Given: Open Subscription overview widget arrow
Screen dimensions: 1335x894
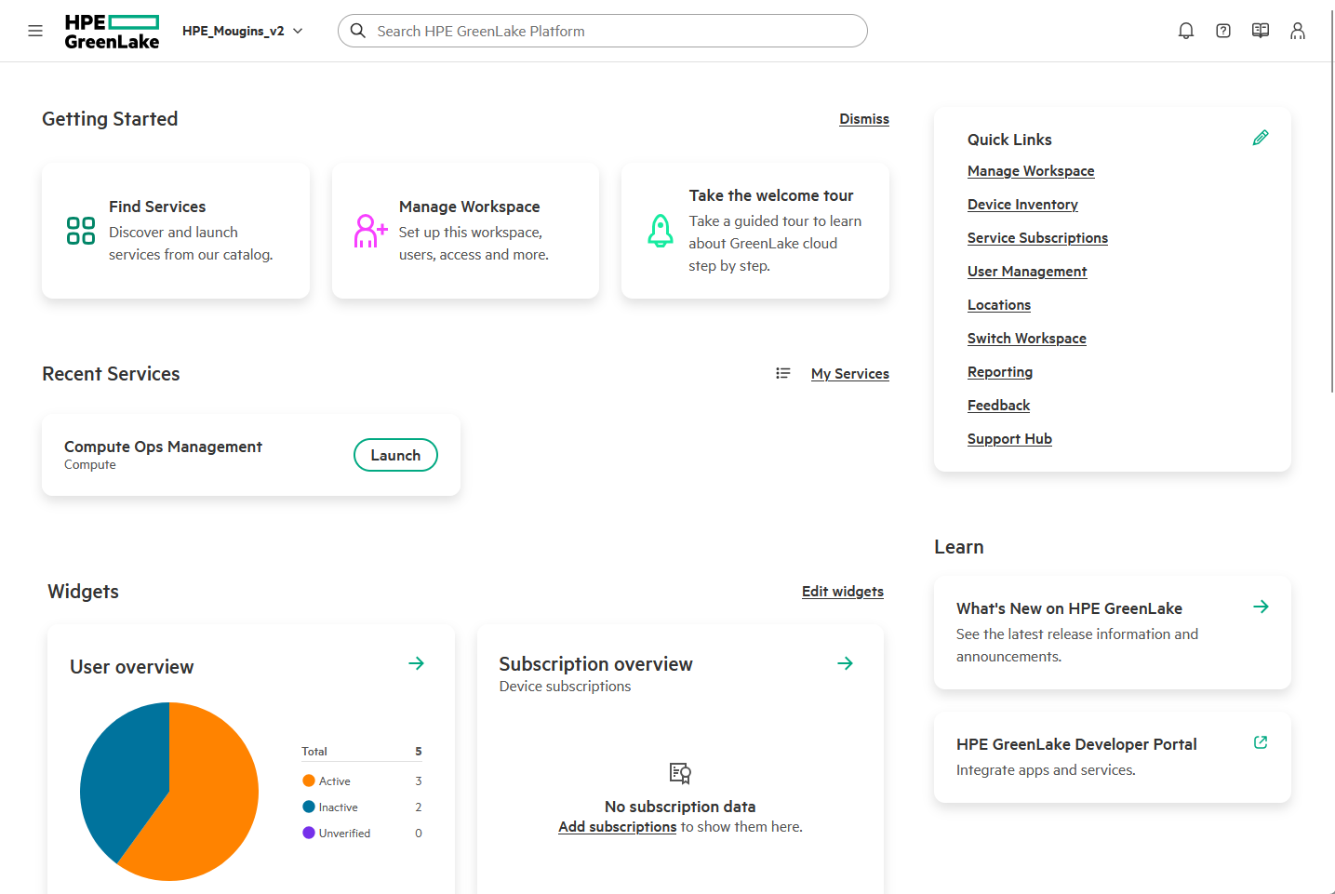Looking at the screenshot, I should tap(845, 663).
